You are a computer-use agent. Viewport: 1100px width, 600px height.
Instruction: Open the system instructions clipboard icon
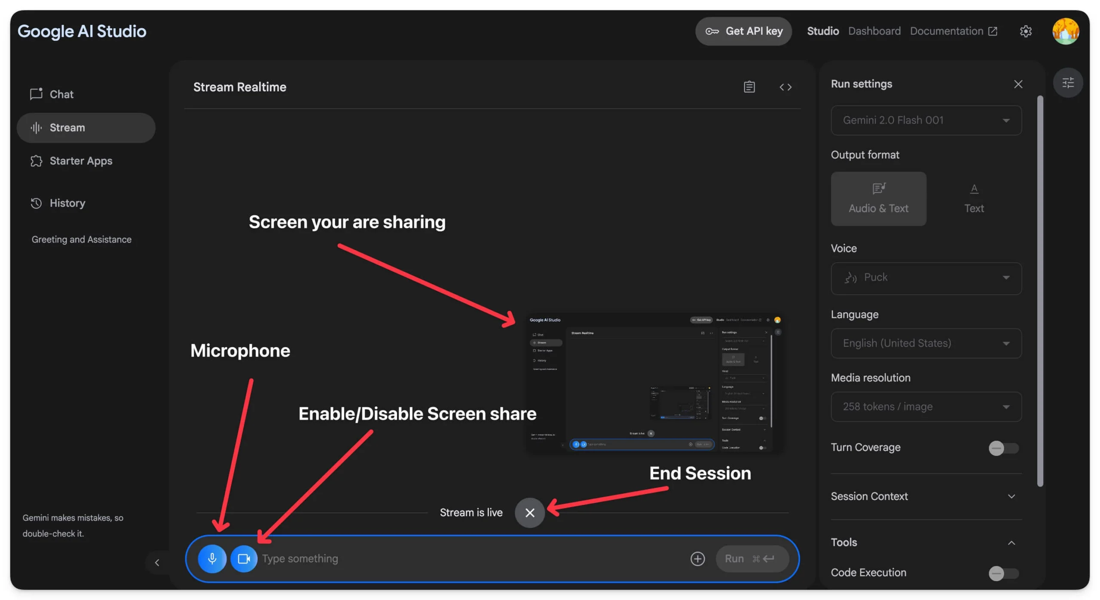point(749,87)
